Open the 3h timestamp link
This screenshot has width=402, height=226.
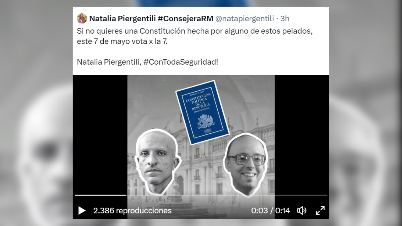[285, 19]
